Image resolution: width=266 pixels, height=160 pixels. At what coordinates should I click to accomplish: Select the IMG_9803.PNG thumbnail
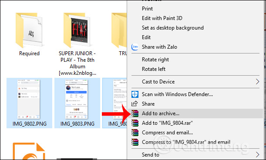click(x=77, y=99)
